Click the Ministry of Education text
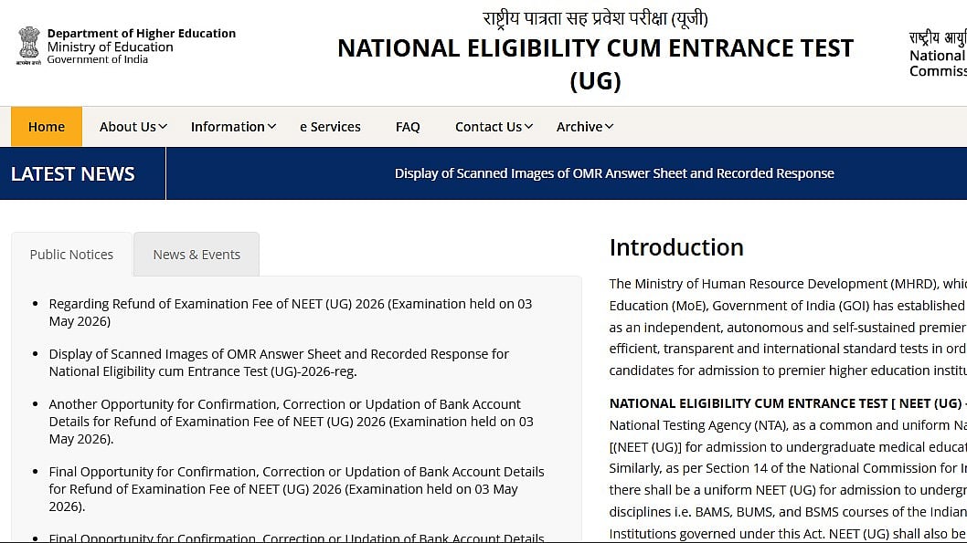This screenshot has width=967, height=543. [111, 47]
